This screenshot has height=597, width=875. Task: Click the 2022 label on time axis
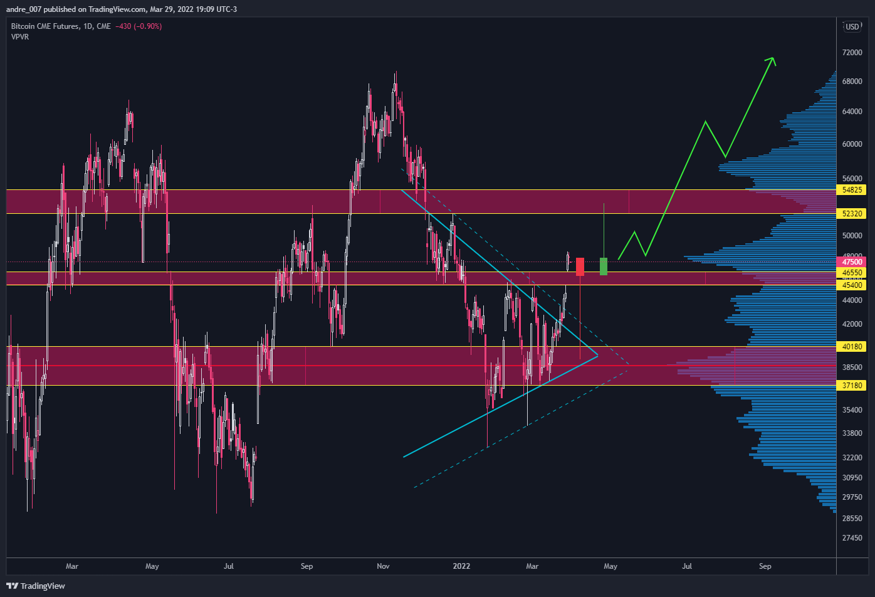tap(460, 566)
